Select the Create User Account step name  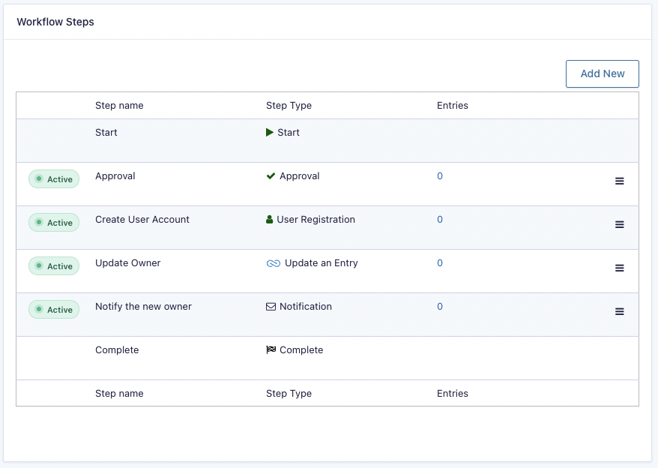[142, 220]
